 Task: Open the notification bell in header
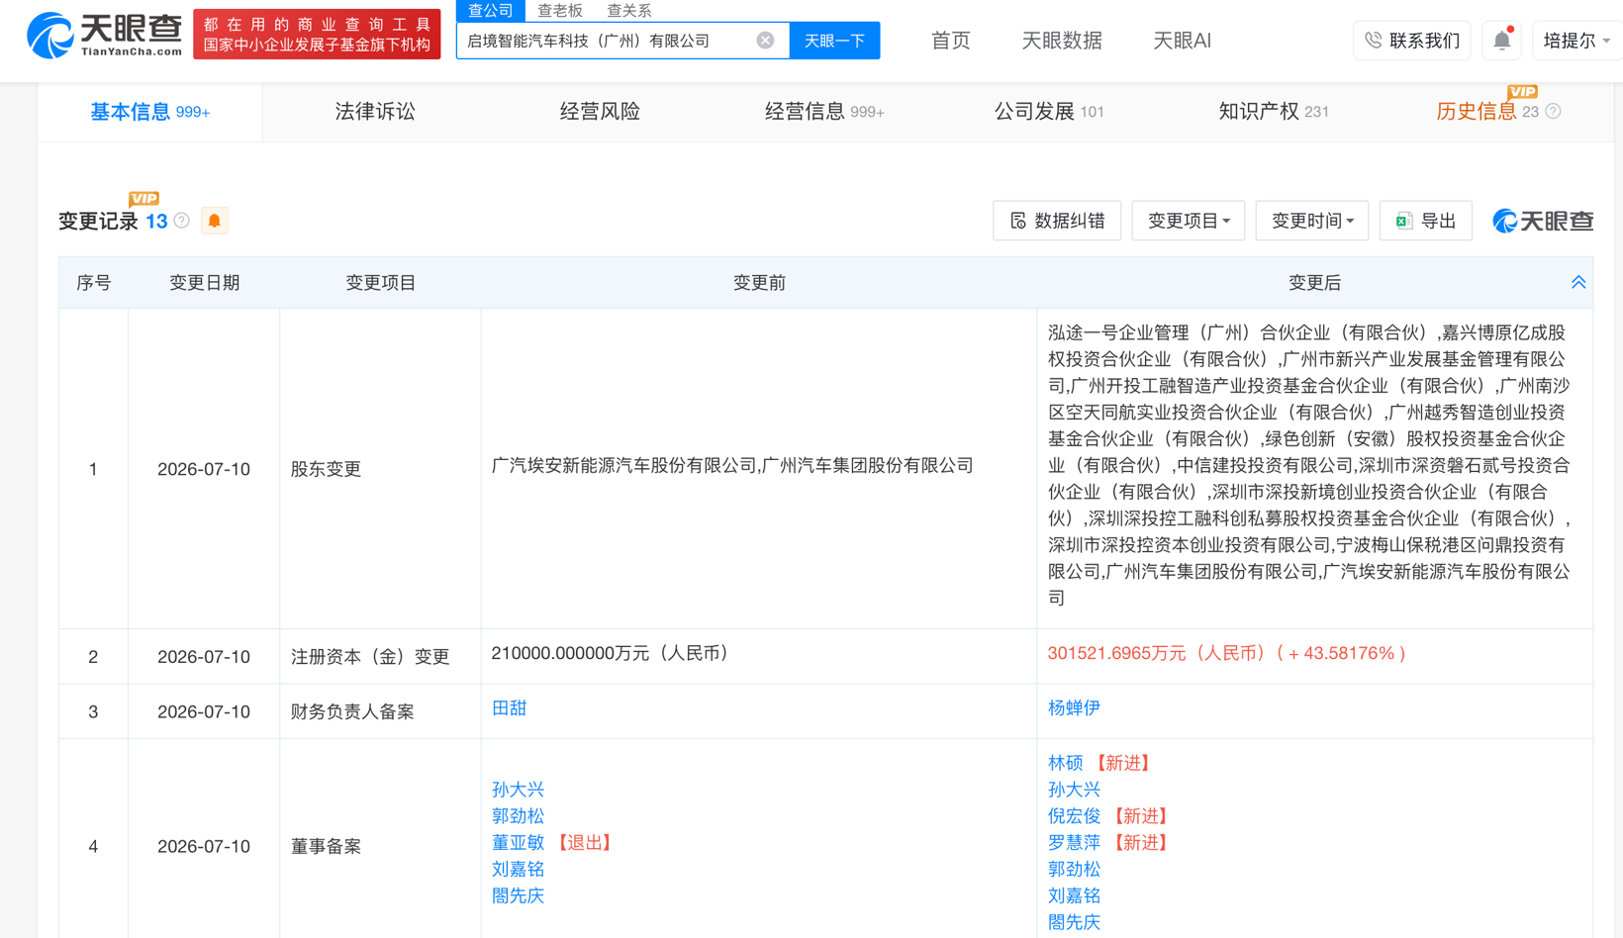click(x=1501, y=41)
